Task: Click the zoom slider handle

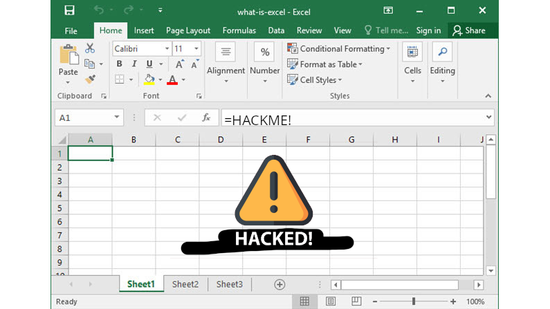Action: point(414,301)
